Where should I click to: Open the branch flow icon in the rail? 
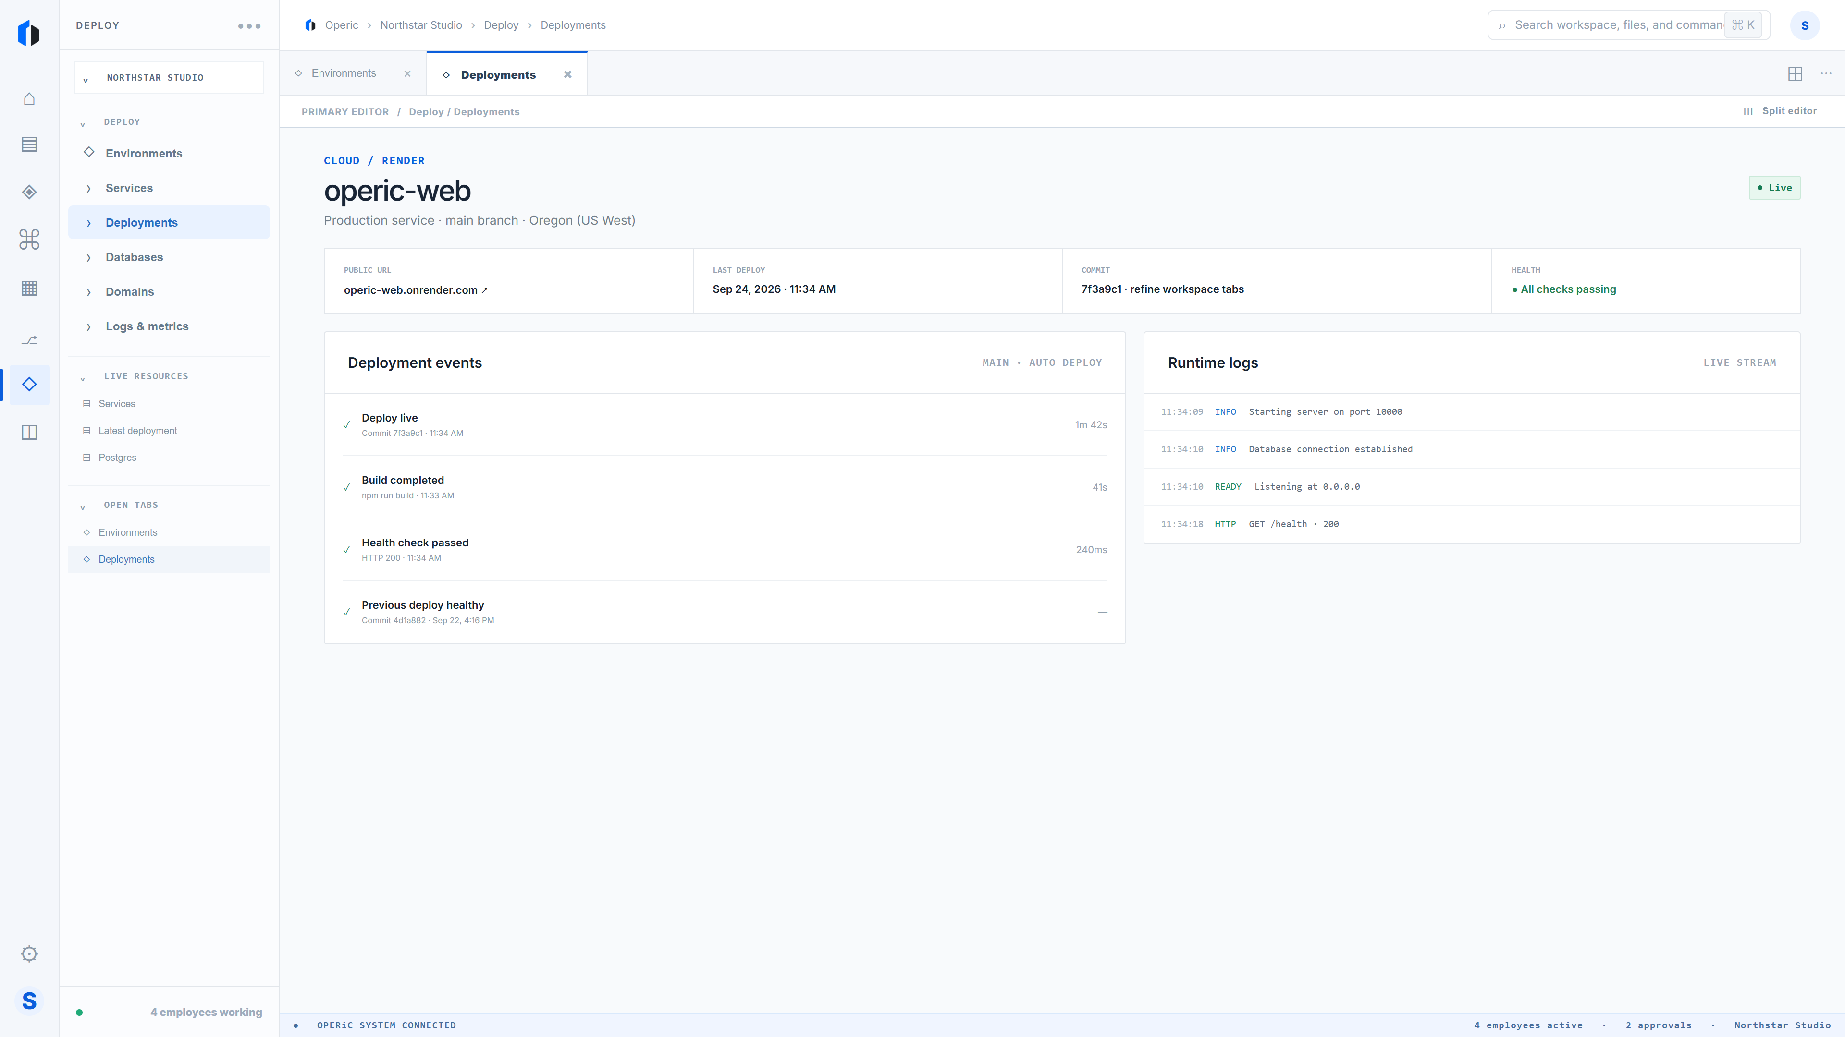pos(29,340)
